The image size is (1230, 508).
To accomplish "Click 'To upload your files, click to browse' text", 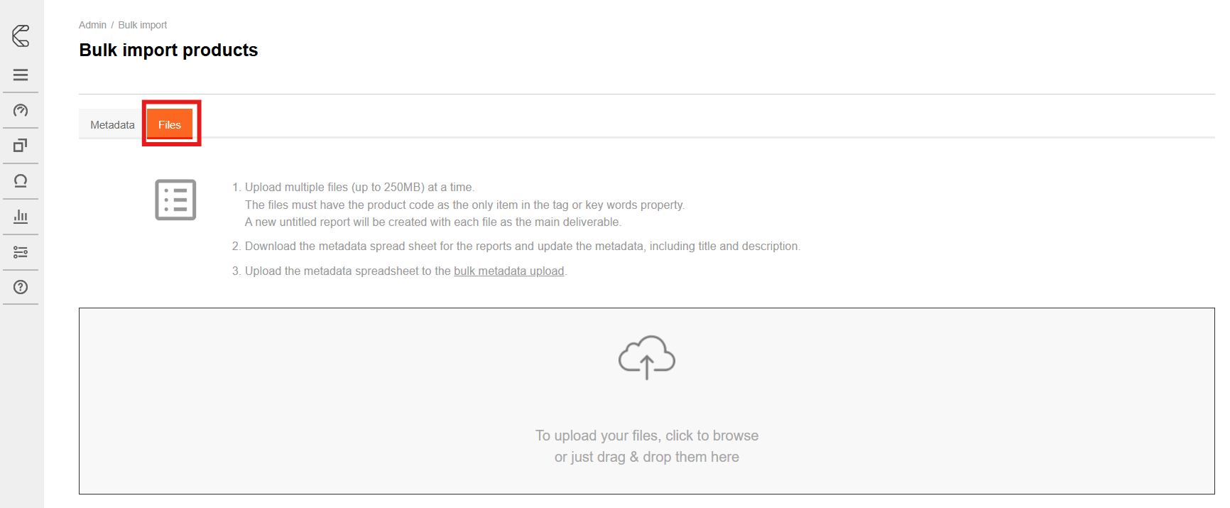I will click(x=646, y=436).
